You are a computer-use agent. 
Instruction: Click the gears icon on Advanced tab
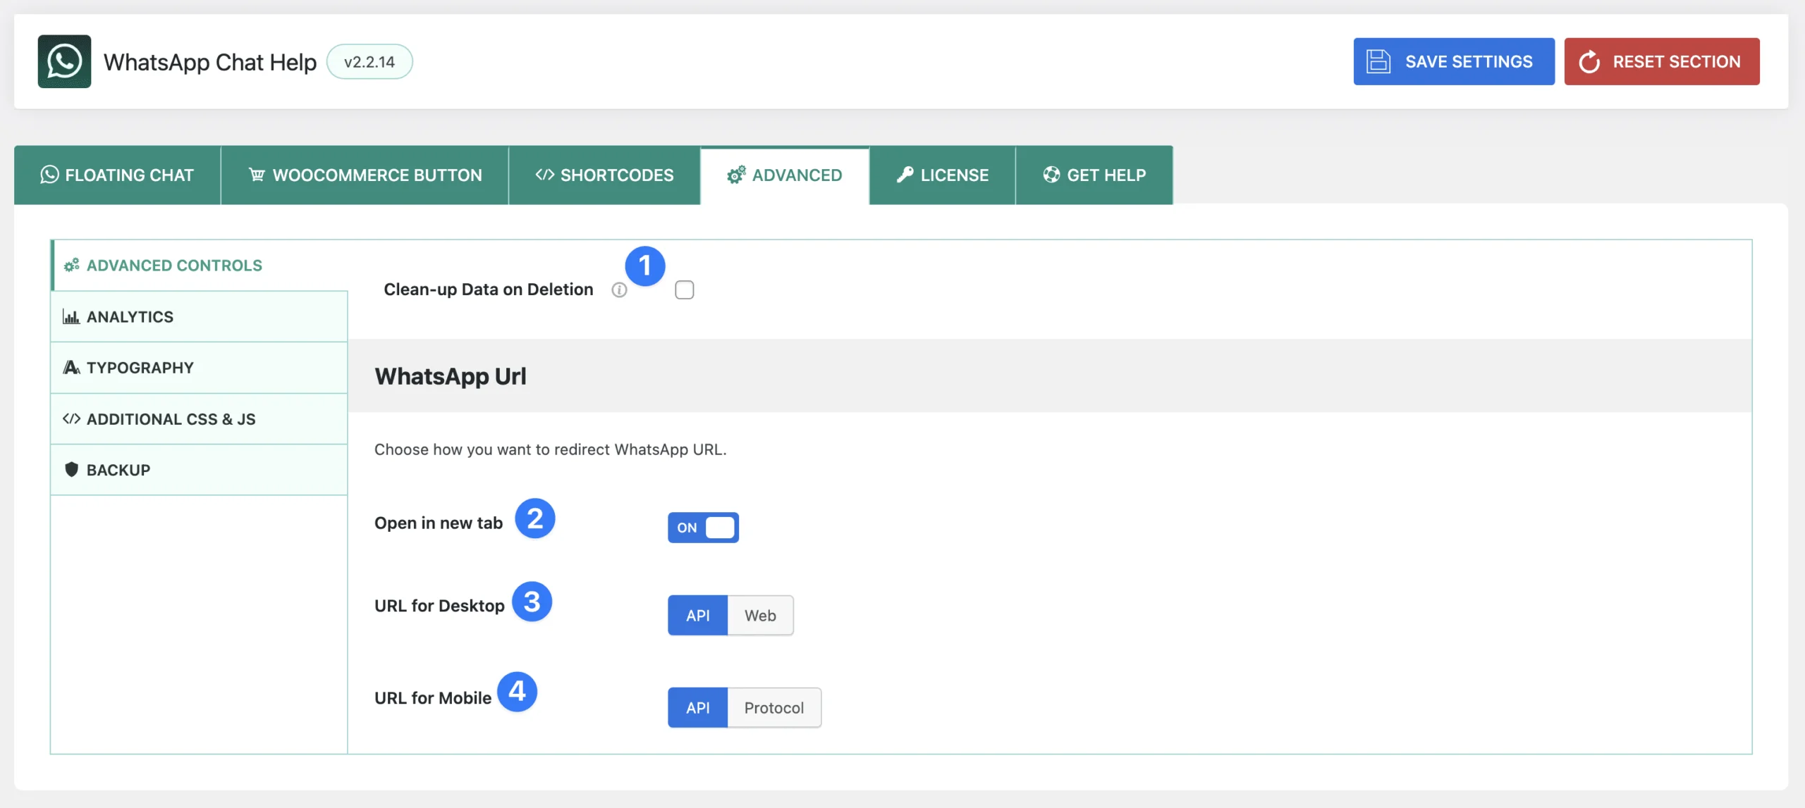736,175
